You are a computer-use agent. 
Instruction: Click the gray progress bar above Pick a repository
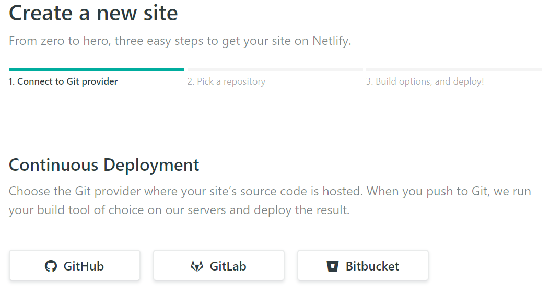point(275,69)
